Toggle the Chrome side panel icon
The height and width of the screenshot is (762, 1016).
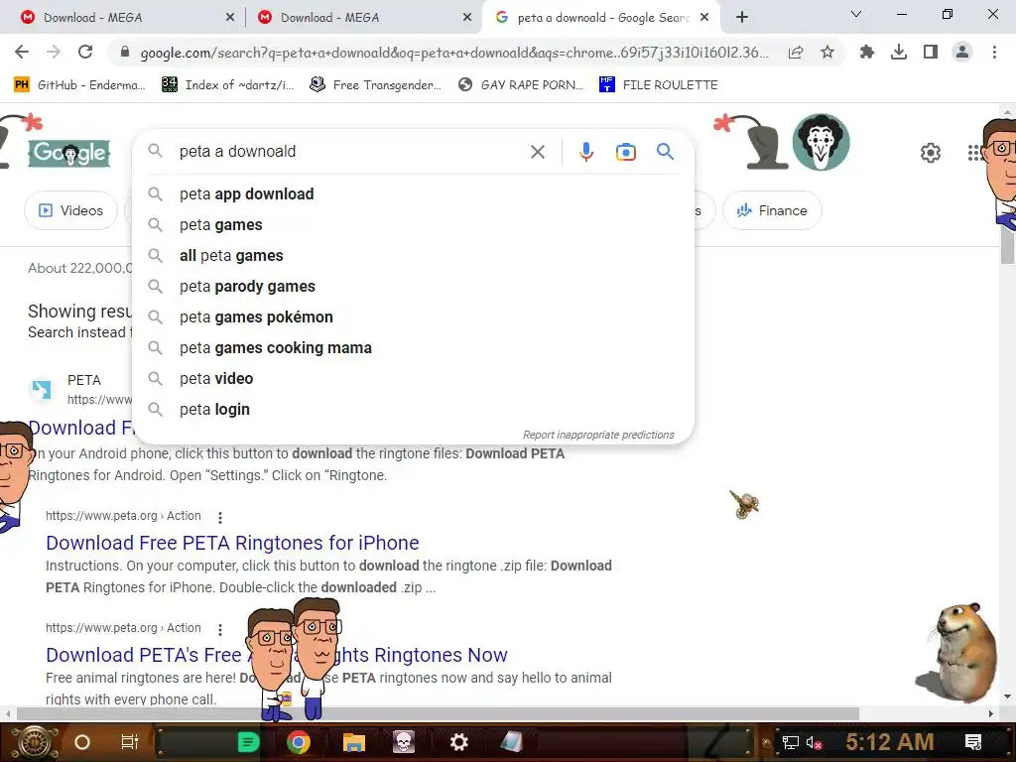coord(931,53)
